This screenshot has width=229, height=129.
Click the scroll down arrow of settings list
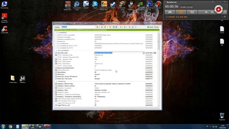click(x=158, y=106)
